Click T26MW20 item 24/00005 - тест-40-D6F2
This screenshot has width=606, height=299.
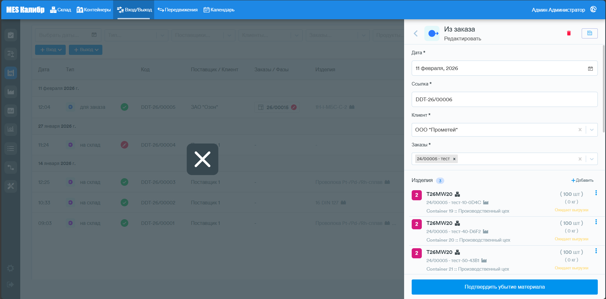(504, 231)
